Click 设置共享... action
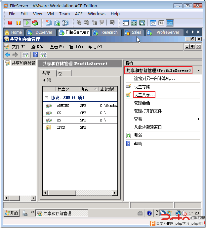Viewport: 206px width, 228px height. pos(144,95)
